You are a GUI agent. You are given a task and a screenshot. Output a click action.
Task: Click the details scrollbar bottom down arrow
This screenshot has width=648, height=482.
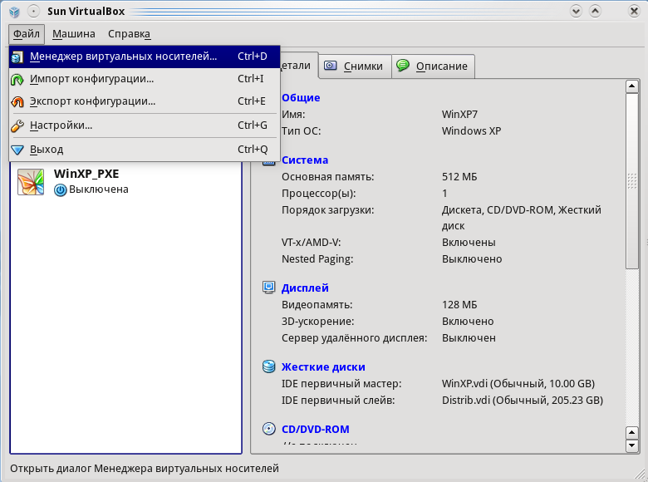[x=632, y=445]
